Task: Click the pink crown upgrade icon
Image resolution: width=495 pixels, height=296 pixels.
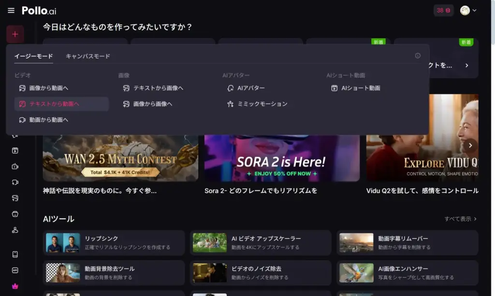Action: (15, 286)
